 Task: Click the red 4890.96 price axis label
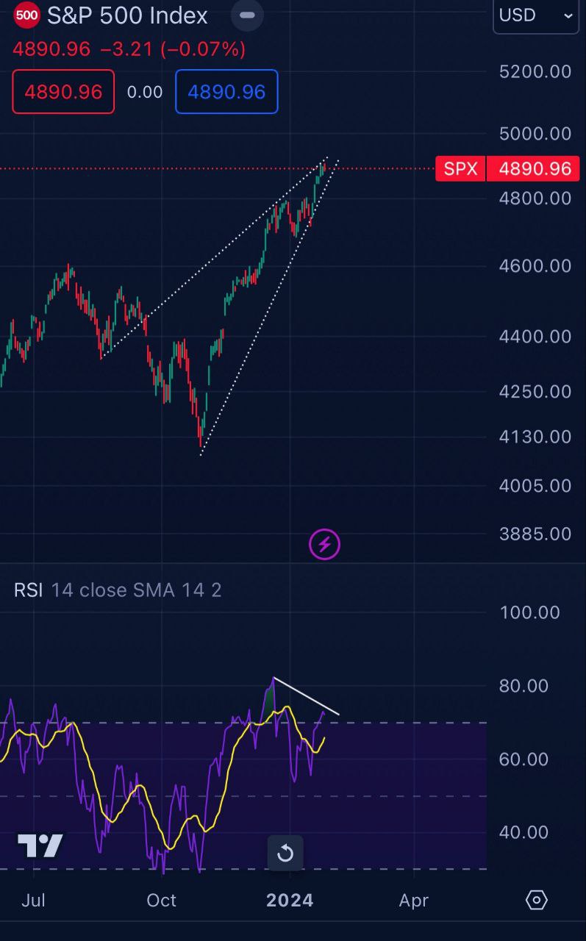535,169
